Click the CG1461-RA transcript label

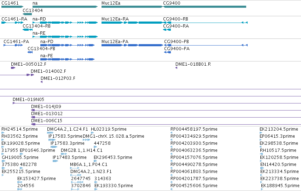pos(15,19)
